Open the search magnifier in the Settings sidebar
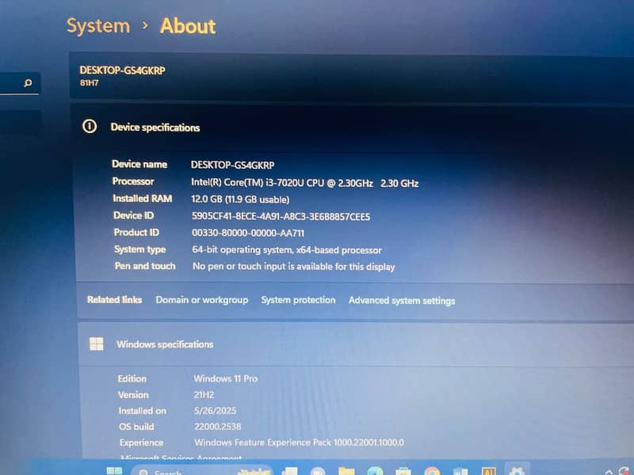The image size is (634, 475). [28, 82]
